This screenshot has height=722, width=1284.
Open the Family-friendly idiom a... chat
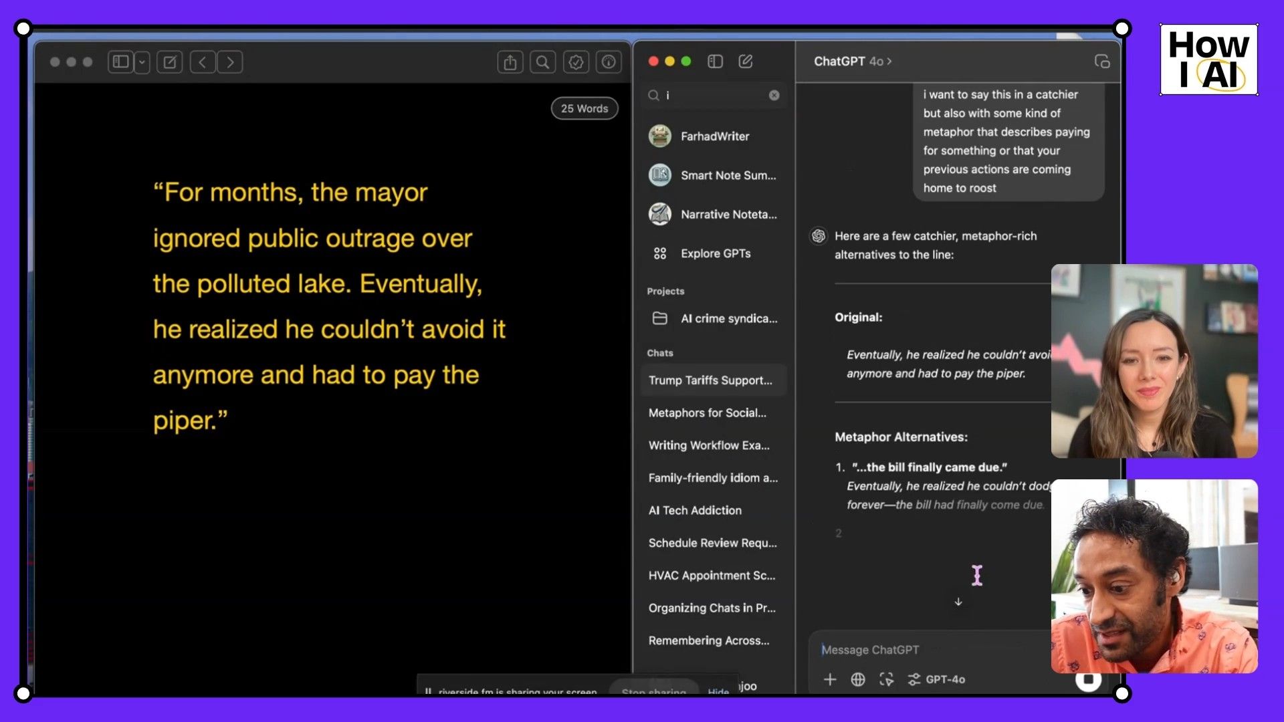713,478
